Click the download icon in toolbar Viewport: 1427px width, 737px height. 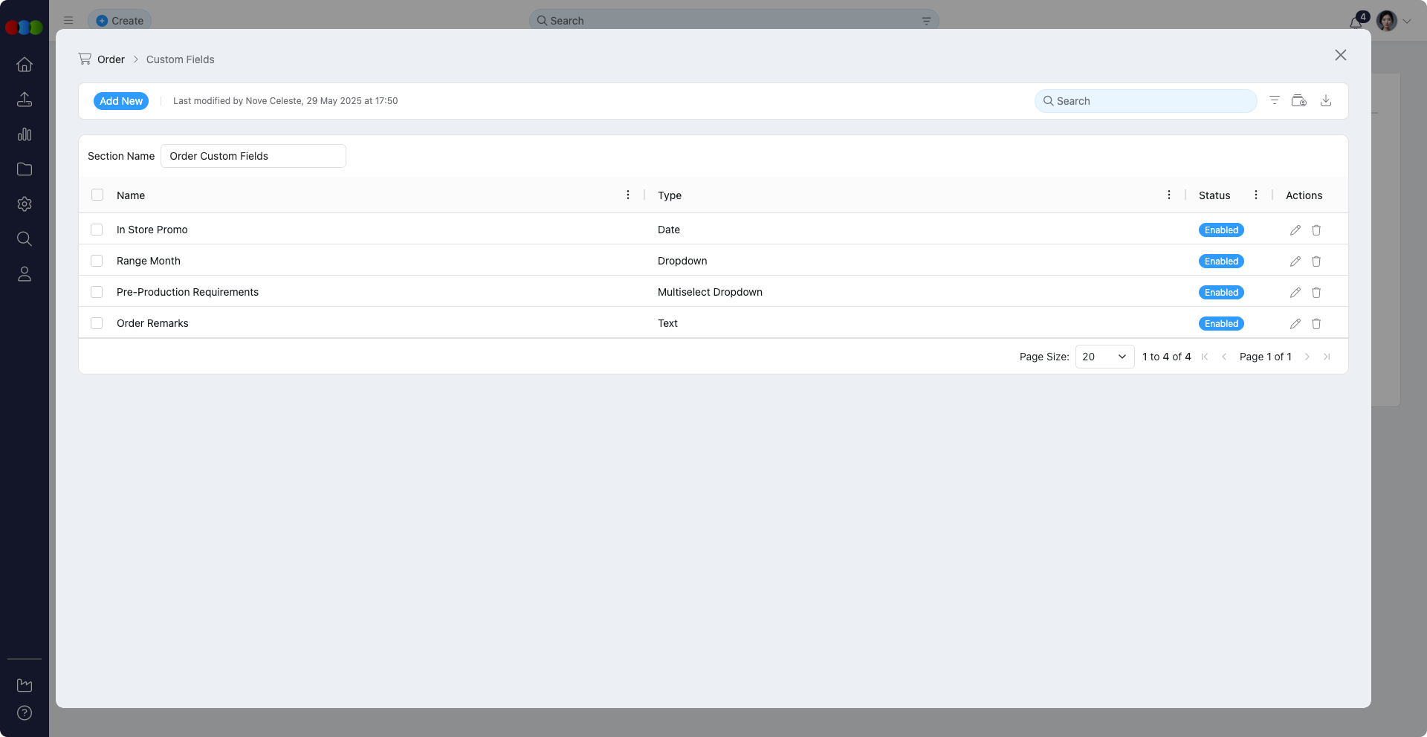pyautogui.click(x=1325, y=101)
